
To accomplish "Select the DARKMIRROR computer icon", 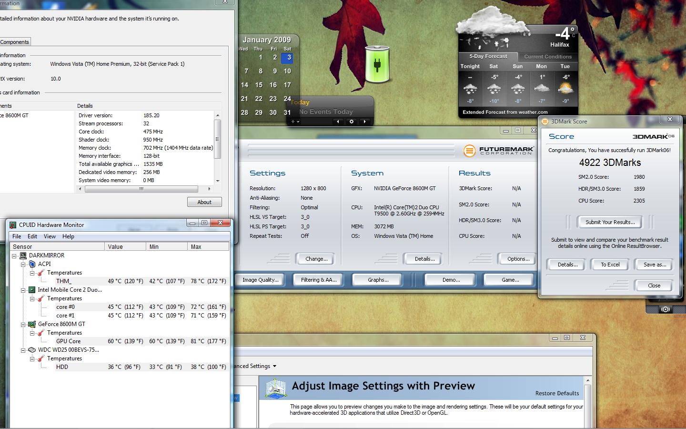I will (x=23, y=255).
